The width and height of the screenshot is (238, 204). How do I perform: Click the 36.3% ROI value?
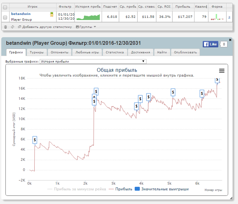[165, 17]
